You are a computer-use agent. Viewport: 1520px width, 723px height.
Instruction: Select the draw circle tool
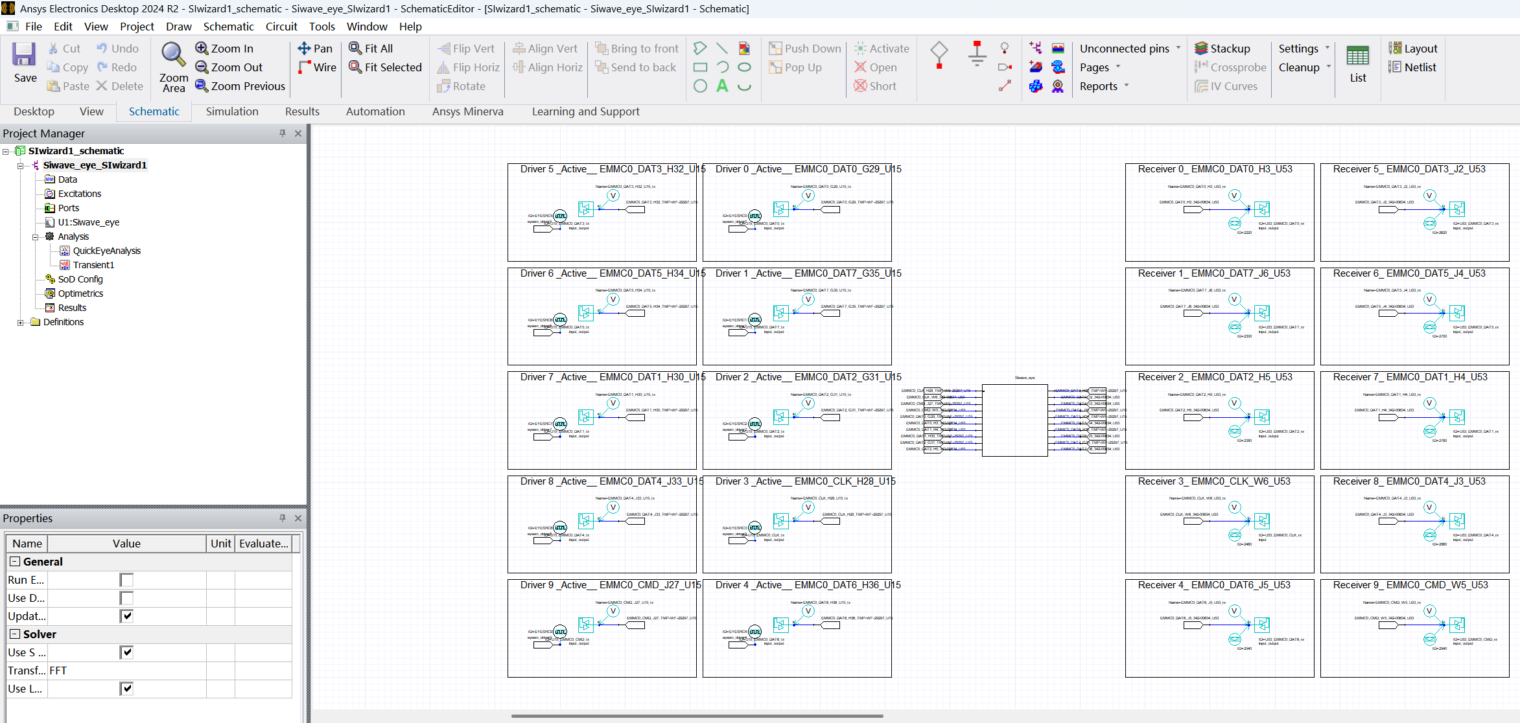tap(700, 86)
